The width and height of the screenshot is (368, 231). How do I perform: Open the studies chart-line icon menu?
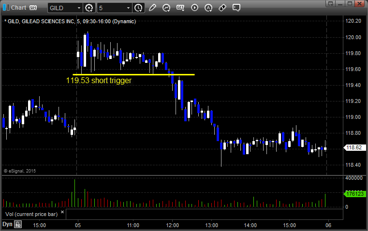coord(166,8)
